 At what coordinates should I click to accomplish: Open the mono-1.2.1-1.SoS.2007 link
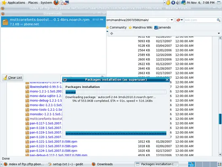[x=46, y=91]
